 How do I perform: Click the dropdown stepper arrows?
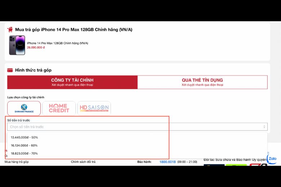click(x=264, y=127)
